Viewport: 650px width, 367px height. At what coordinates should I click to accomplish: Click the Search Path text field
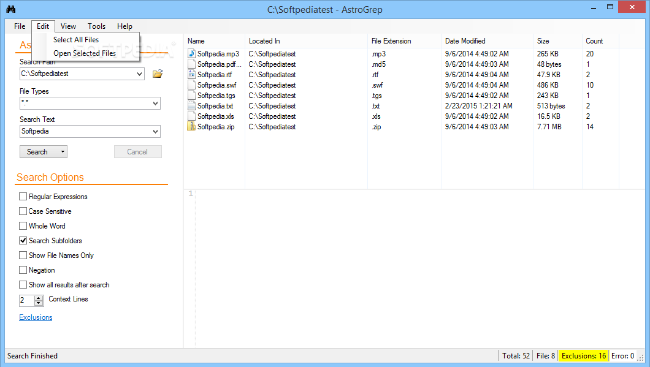77,74
